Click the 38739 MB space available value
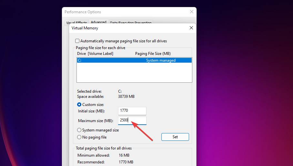293x166 pixels. click(x=126, y=97)
